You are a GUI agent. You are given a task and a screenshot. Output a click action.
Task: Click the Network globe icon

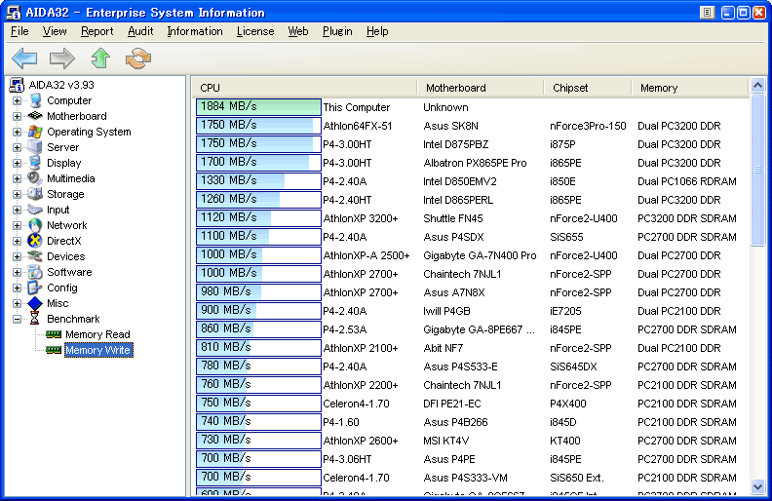(35, 225)
